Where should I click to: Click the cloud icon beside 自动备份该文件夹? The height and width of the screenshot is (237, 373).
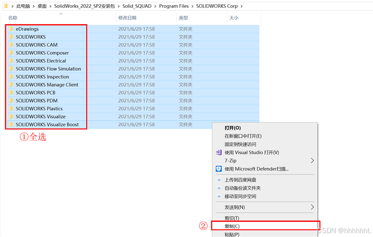click(219, 188)
